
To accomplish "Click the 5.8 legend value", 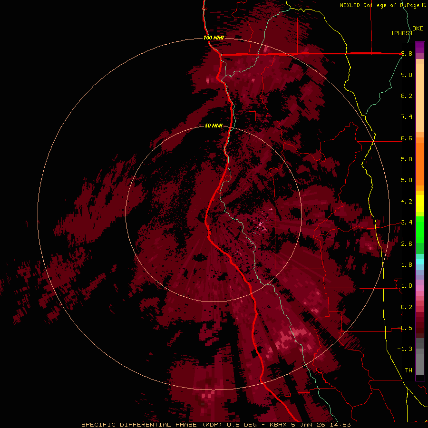I will pos(407,159).
